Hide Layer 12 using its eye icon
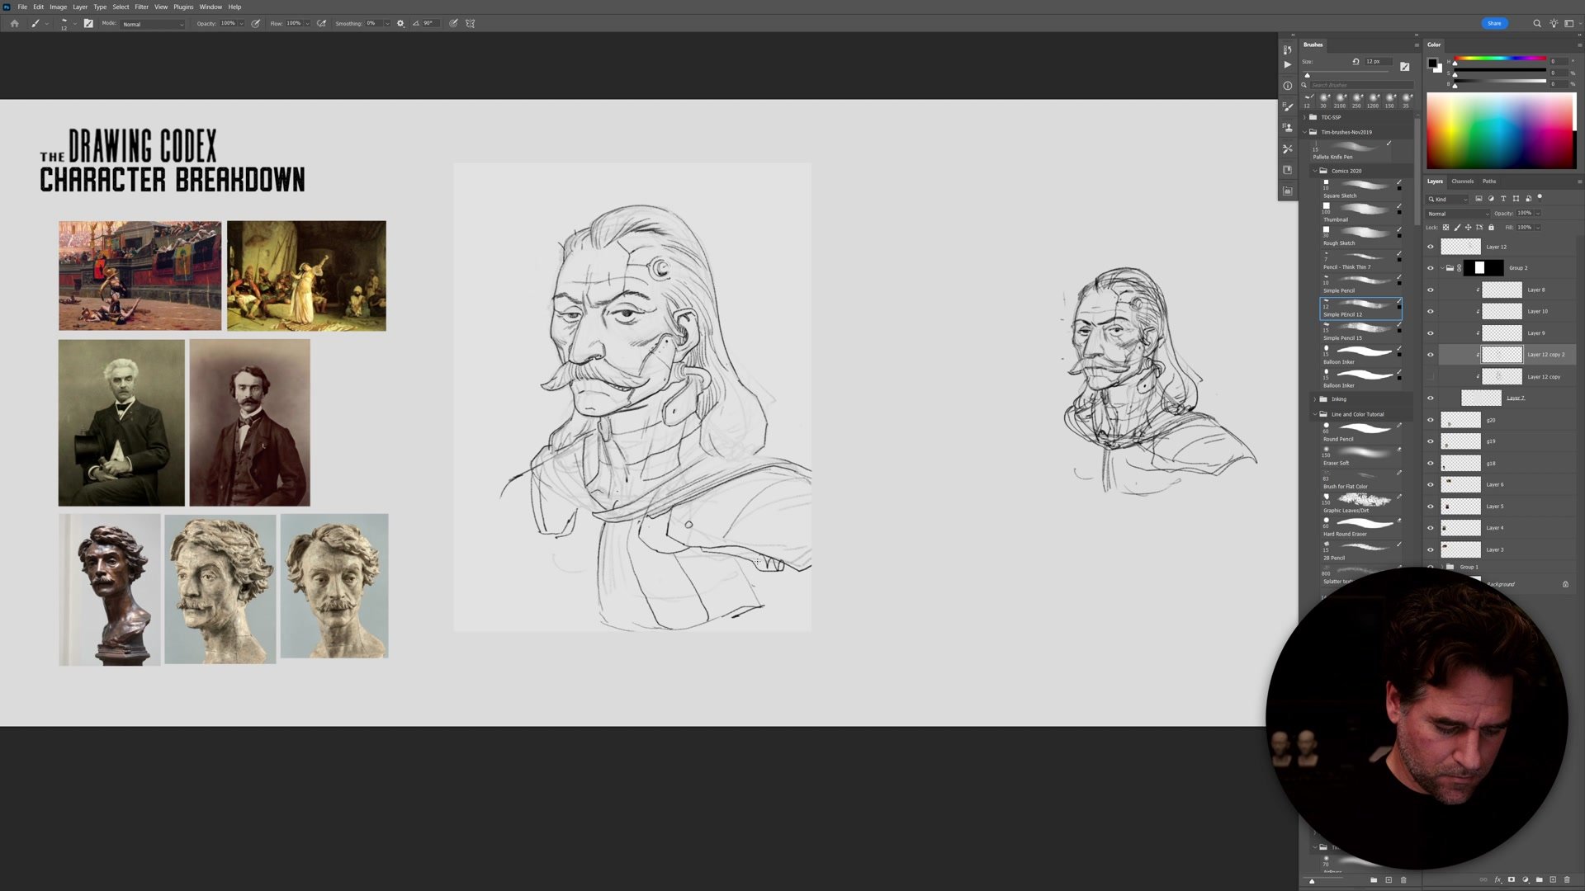 [1431, 247]
